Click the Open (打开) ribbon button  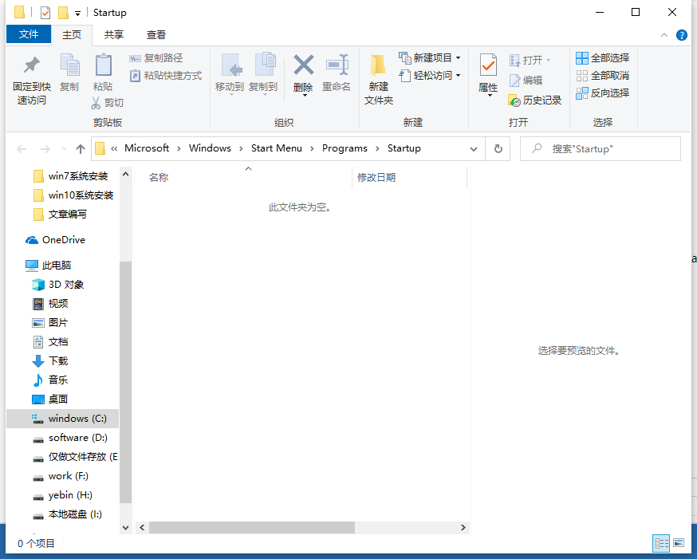(530, 60)
